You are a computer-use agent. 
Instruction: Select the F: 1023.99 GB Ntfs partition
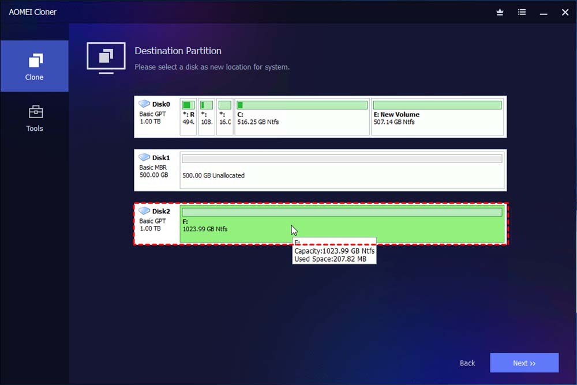pos(342,224)
